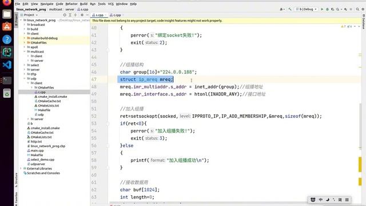Click the s.cpp breadcrumb

[x=83, y=9]
